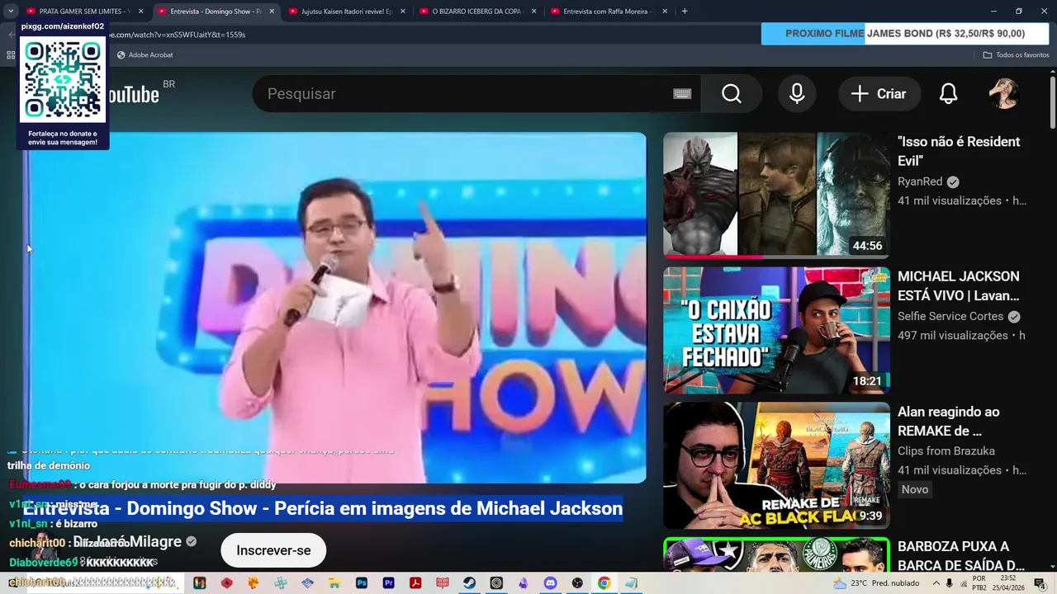Open video title MICHAEL JACKSON ESTÁ VIVO
This screenshot has height=594, width=1057.
click(958, 285)
